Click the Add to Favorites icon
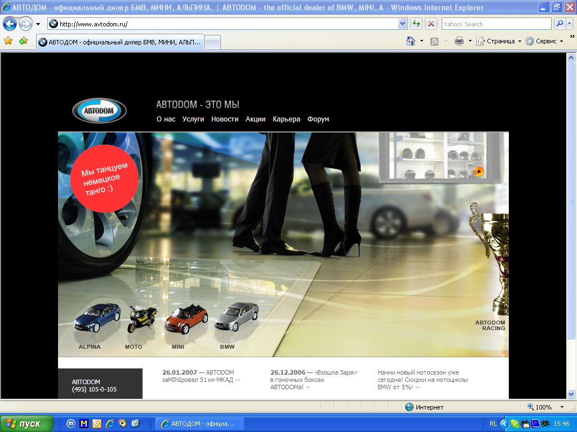Screen dimensions: 577x432 pyautogui.click(x=24, y=40)
